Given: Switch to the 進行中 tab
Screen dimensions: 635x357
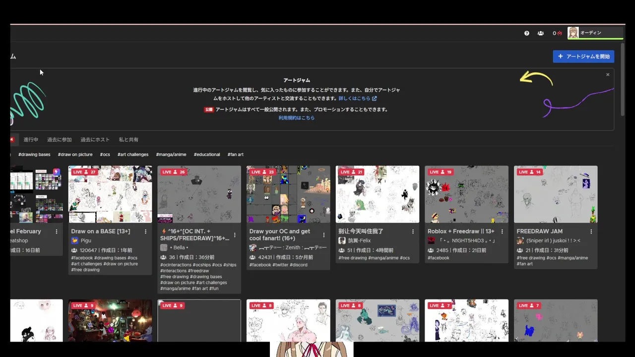Looking at the screenshot, I should [31, 140].
